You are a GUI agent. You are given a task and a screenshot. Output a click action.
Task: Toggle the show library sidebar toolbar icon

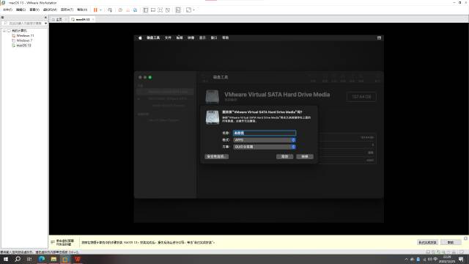tap(146, 10)
